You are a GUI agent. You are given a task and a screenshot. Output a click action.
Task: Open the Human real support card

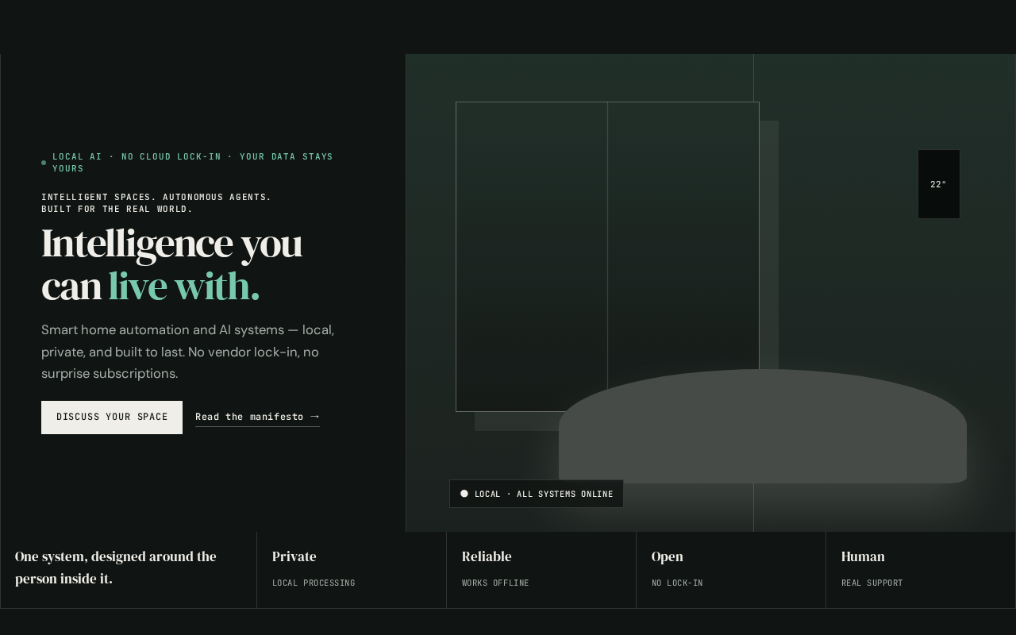[x=921, y=570]
